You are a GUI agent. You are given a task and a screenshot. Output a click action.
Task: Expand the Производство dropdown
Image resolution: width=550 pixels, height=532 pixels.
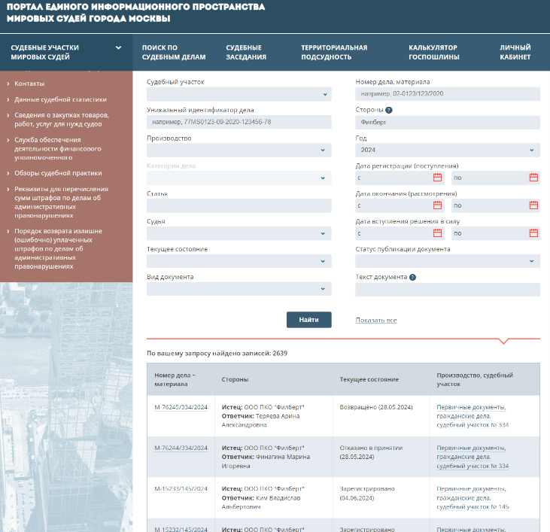click(x=239, y=150)
